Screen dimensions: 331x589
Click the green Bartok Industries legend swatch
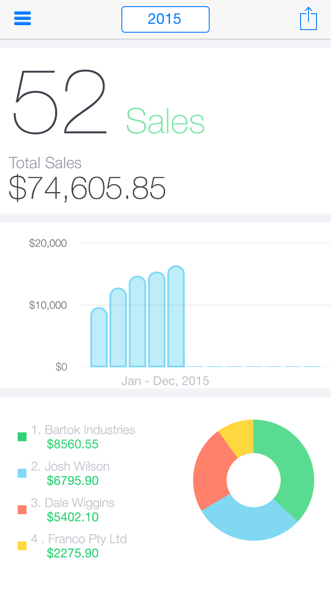tap(22, 437)
